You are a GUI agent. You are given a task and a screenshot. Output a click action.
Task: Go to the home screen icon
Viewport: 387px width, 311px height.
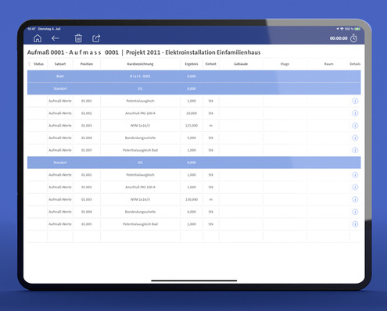pyautogui.click(x=38, y=38)
